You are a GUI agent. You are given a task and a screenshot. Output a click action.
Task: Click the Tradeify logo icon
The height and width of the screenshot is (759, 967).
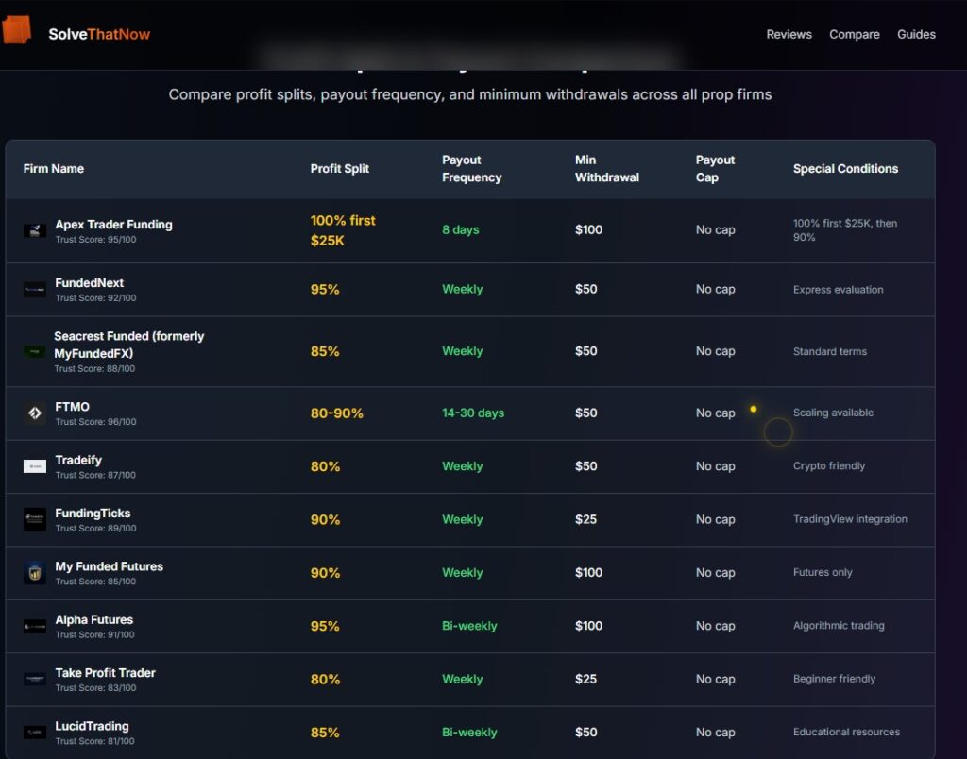click(x=35, y=466)
